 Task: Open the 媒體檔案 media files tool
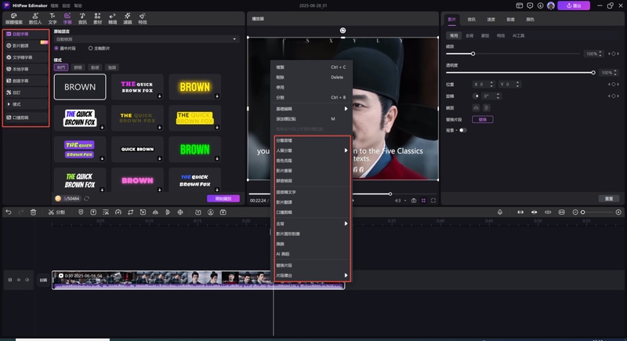click(14, 18)
